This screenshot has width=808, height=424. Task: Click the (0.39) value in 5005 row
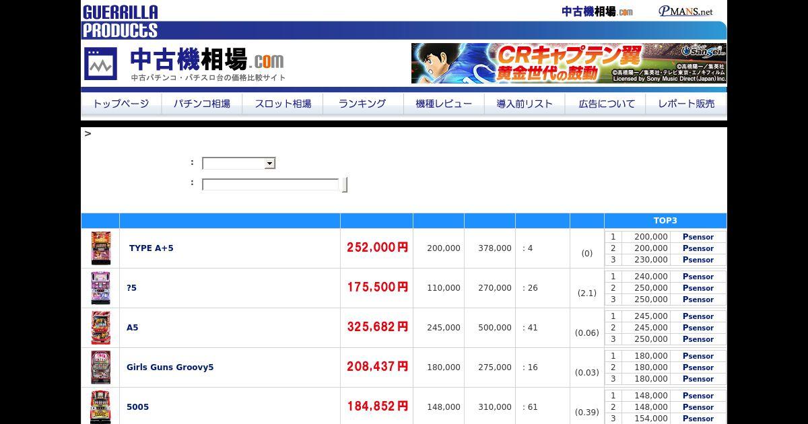pos(587,413)
